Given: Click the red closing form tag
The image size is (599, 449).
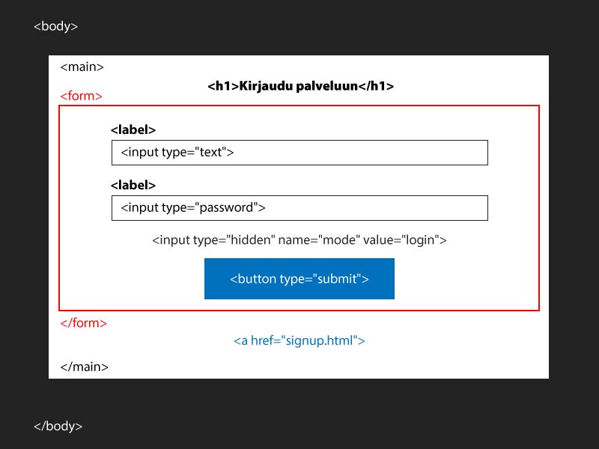Looking at the screenshot, I should tap(84, 323).
